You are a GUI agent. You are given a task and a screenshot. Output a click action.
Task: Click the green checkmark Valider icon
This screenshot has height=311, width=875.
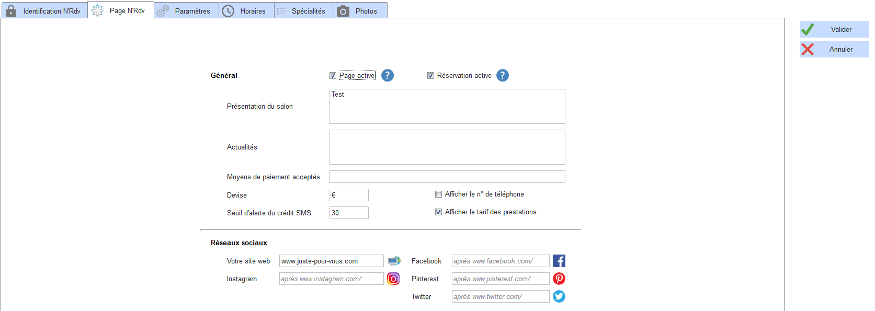click(808, 29)
